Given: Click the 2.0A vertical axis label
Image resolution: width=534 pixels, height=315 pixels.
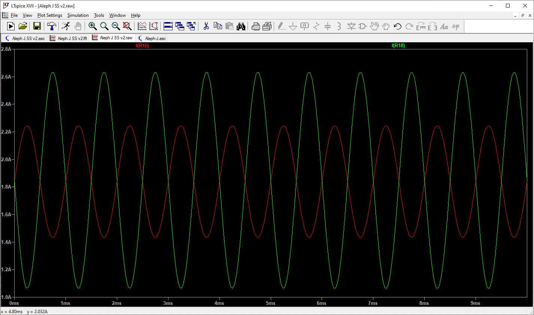Looking at the screenshot, I should 6,159.
